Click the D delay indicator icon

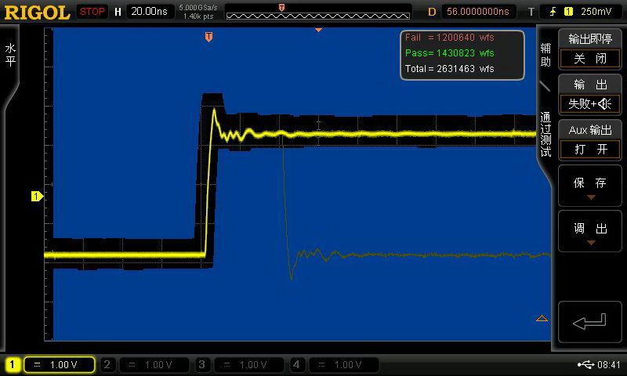pos(431,12)
